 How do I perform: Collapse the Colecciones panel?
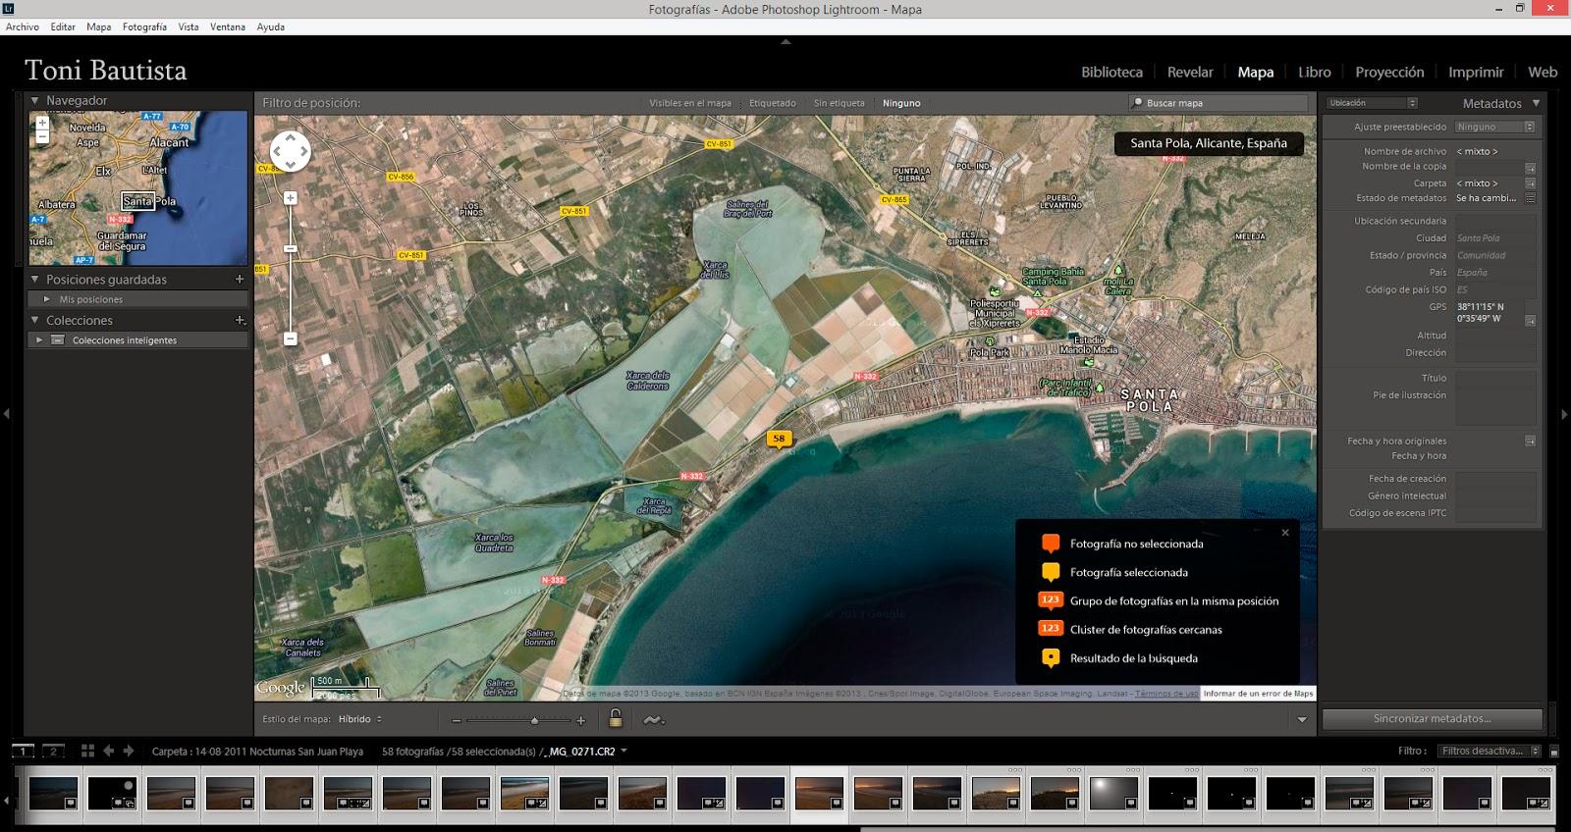coord(35,321)
